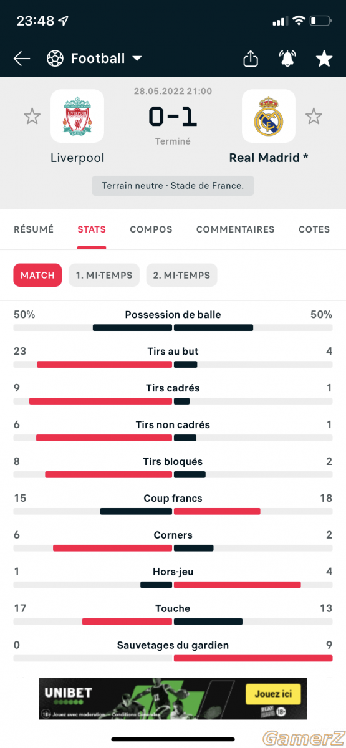Toggle favorite star beside Liverpool

(x=32, y=116)
